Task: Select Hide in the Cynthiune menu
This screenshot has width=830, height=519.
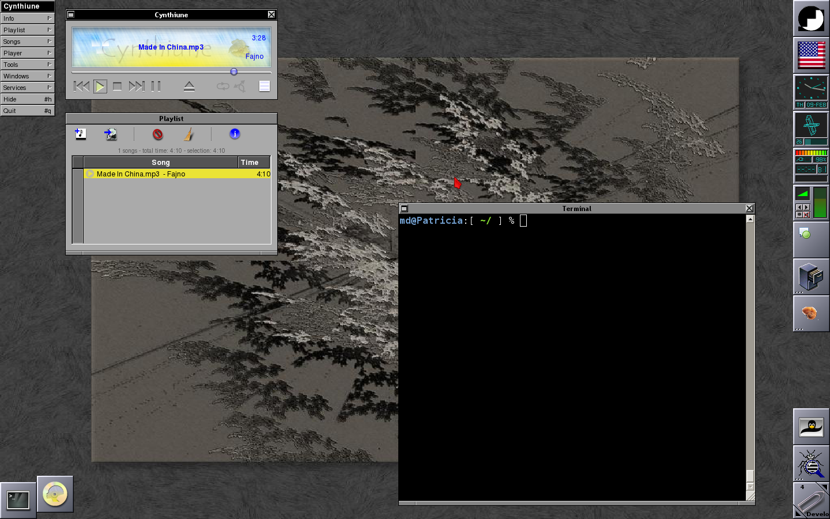Action: (27, 99)
